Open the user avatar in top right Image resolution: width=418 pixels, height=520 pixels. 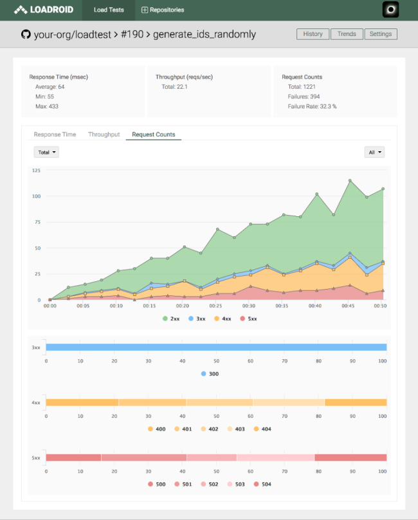pyautogui.click(x=390, y=10)
